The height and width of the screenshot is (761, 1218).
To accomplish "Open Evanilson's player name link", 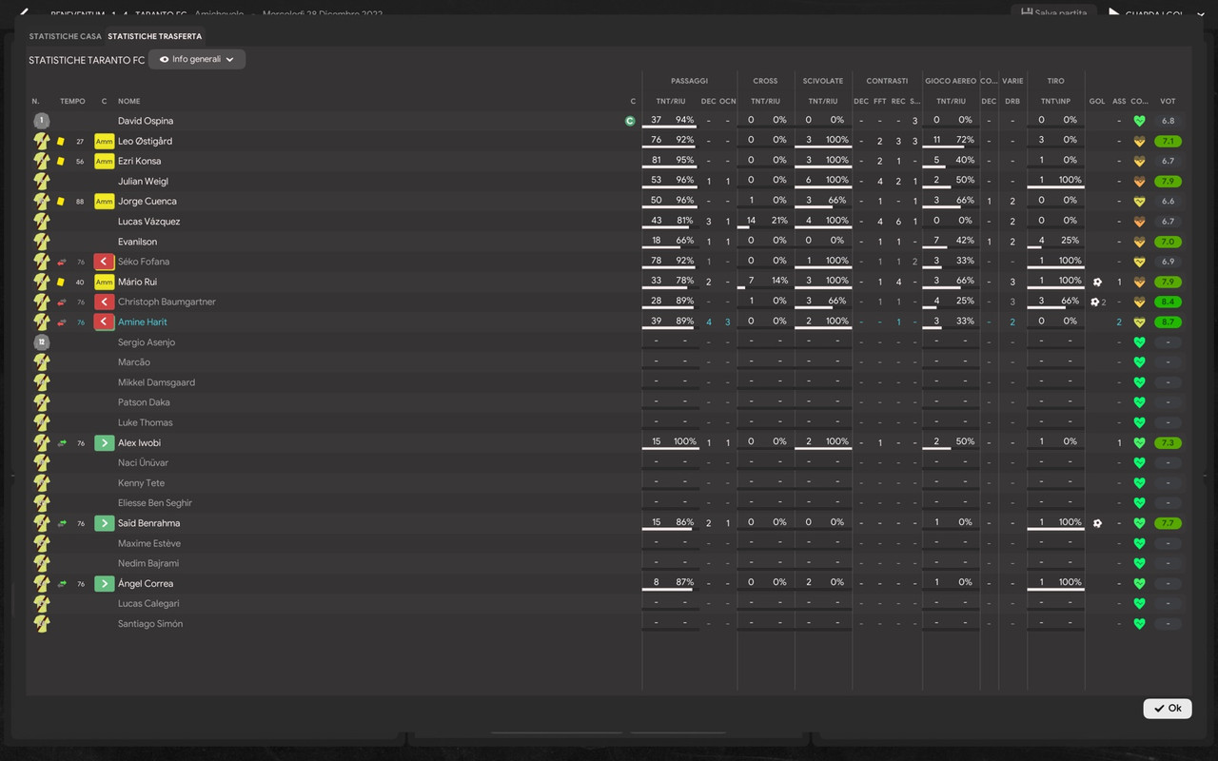I will coord(137,242).
